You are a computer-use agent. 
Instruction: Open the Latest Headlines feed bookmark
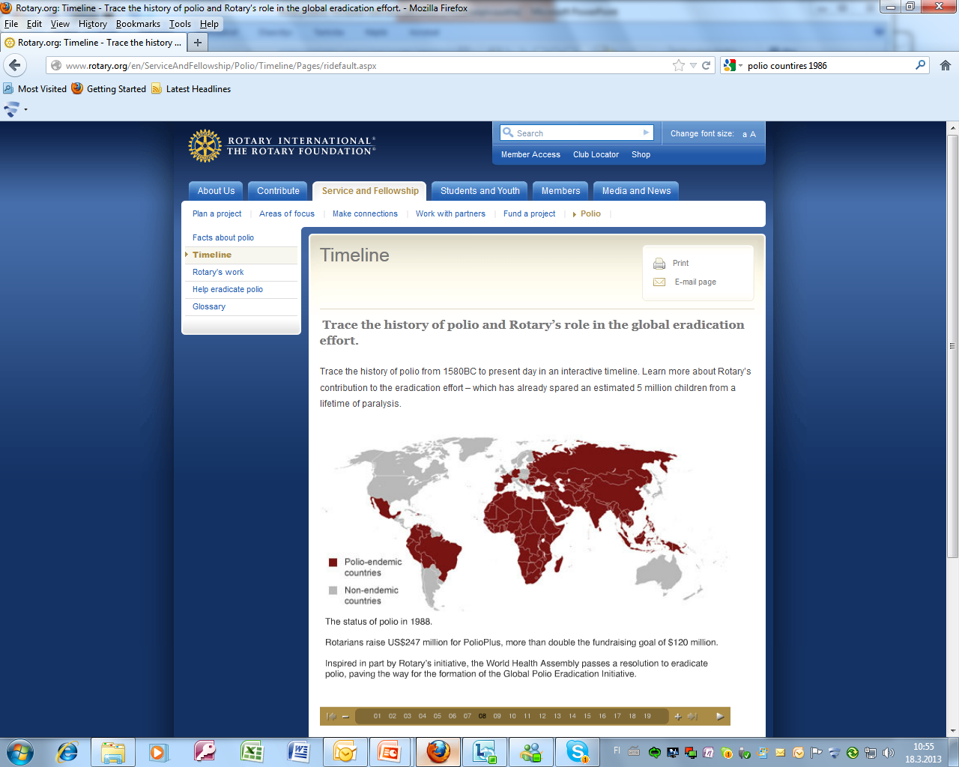coord(191,88)
